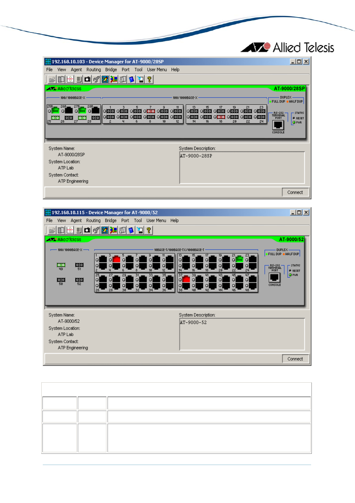Select port 48 on AT-9000/52 panel

click(253, 286)
